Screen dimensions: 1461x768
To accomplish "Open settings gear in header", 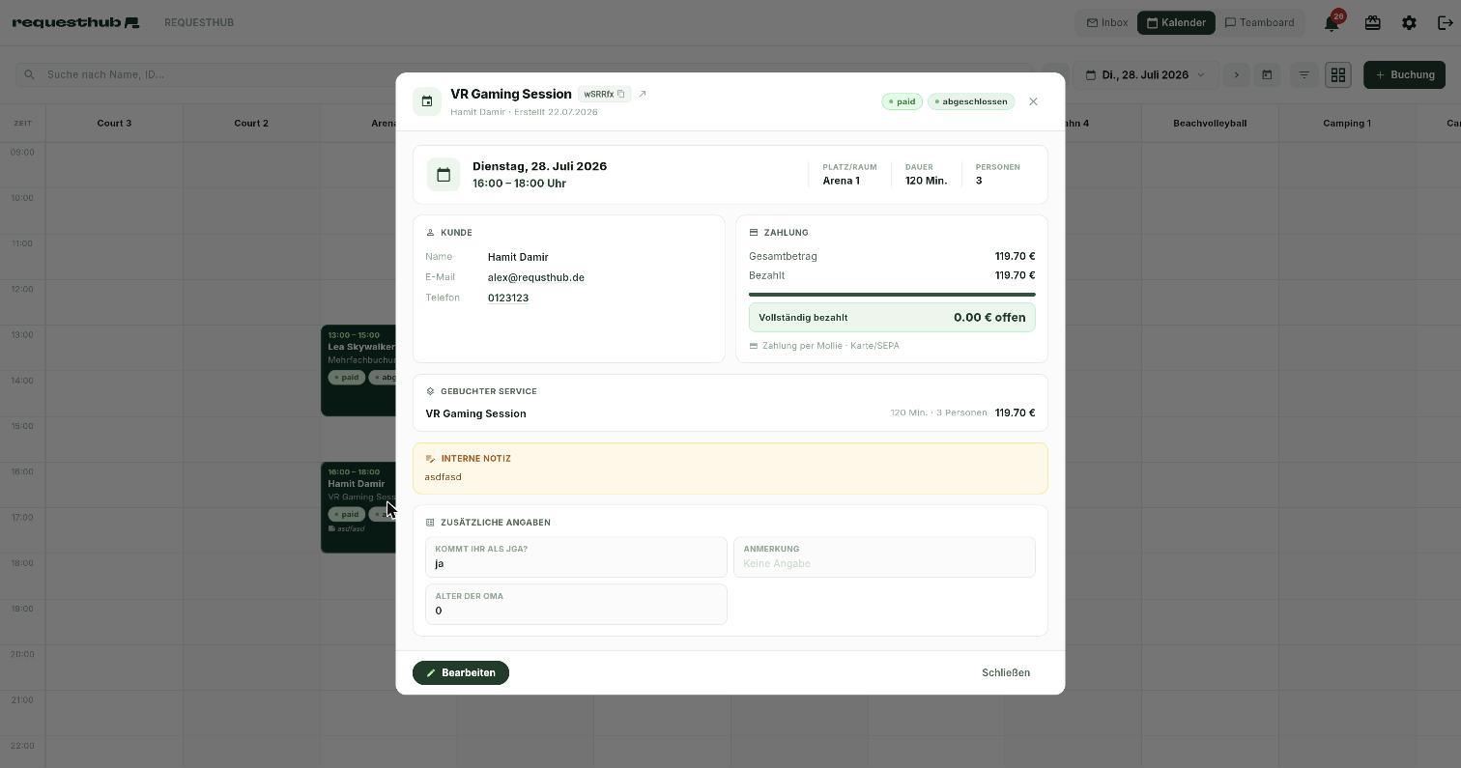I will pyautogui.click(x=1409, y=23).
